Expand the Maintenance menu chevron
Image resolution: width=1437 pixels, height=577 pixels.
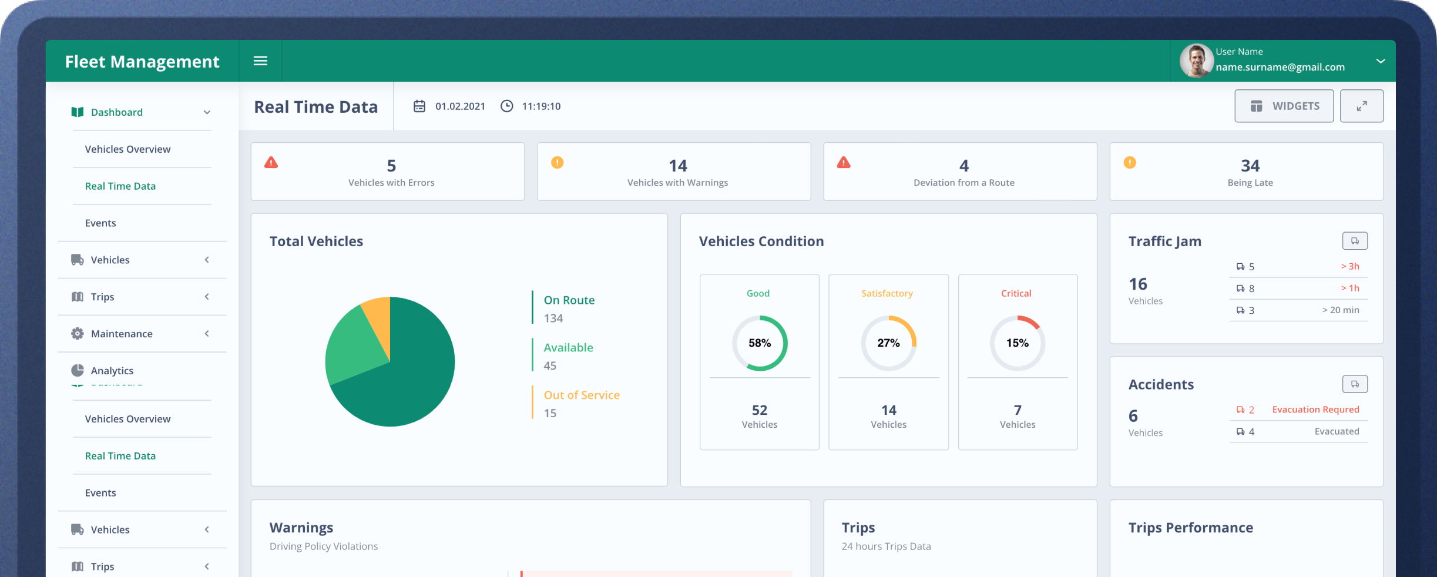click(207, 334)
